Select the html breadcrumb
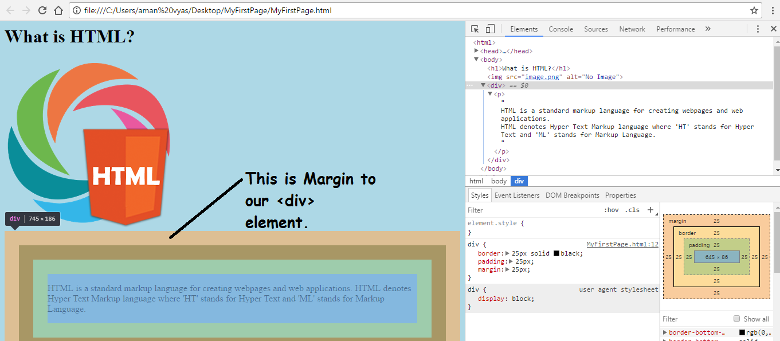 476,181
